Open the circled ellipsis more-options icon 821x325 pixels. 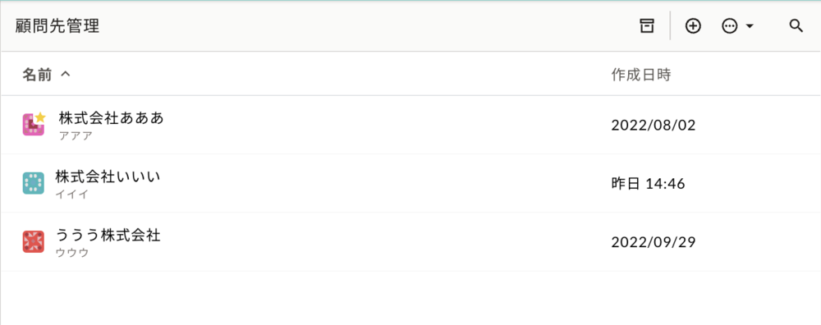point(729,25)
